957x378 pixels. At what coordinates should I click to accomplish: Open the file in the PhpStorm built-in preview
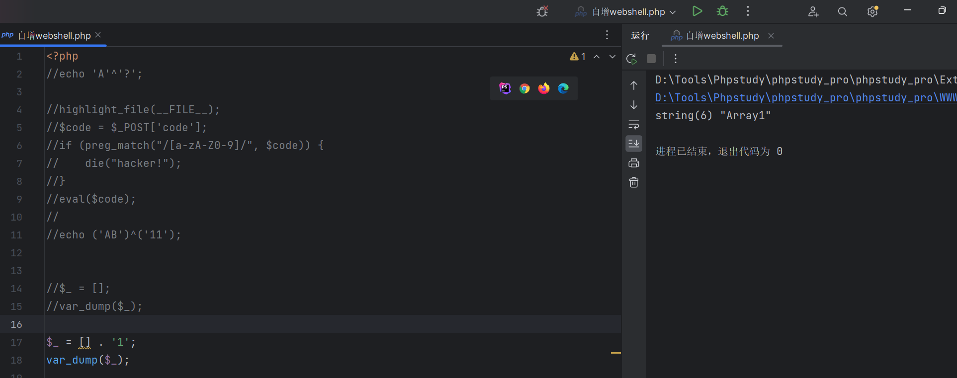tap(505, 88)
